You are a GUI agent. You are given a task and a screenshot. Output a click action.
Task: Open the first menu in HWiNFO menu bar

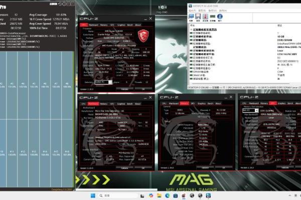click(192, 10)
